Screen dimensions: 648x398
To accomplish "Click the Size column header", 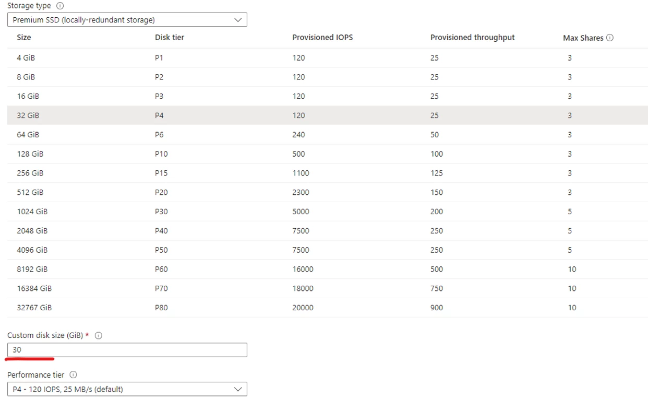I will pyautogui.click(x=23, y=38).
